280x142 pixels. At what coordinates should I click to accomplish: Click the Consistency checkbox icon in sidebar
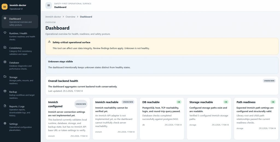(x=5, y=47)
